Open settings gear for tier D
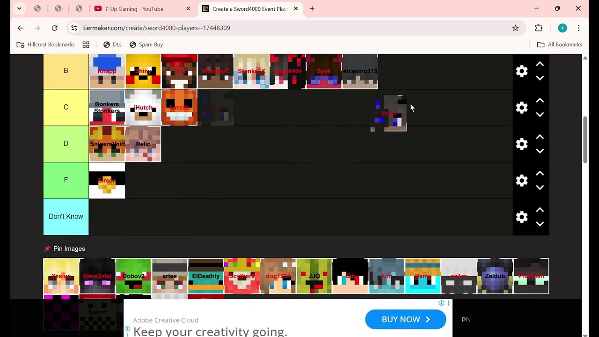599x337 pixels. pos(522,144)
